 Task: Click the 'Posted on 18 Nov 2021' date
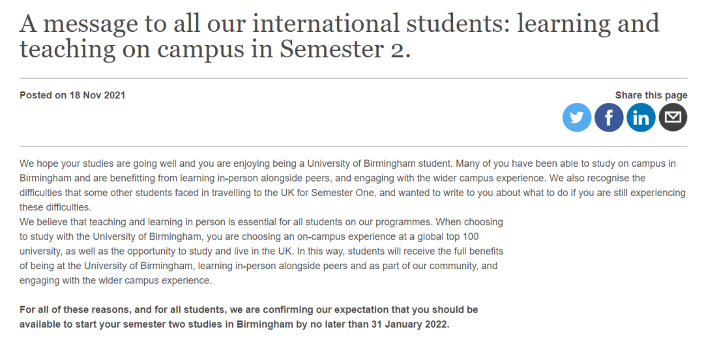pos(72,95)
